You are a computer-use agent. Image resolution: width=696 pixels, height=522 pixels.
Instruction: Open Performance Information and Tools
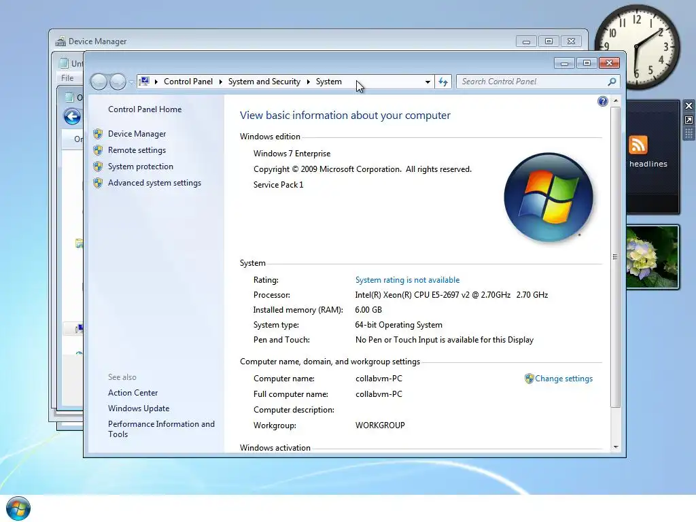tap(161, 429)
